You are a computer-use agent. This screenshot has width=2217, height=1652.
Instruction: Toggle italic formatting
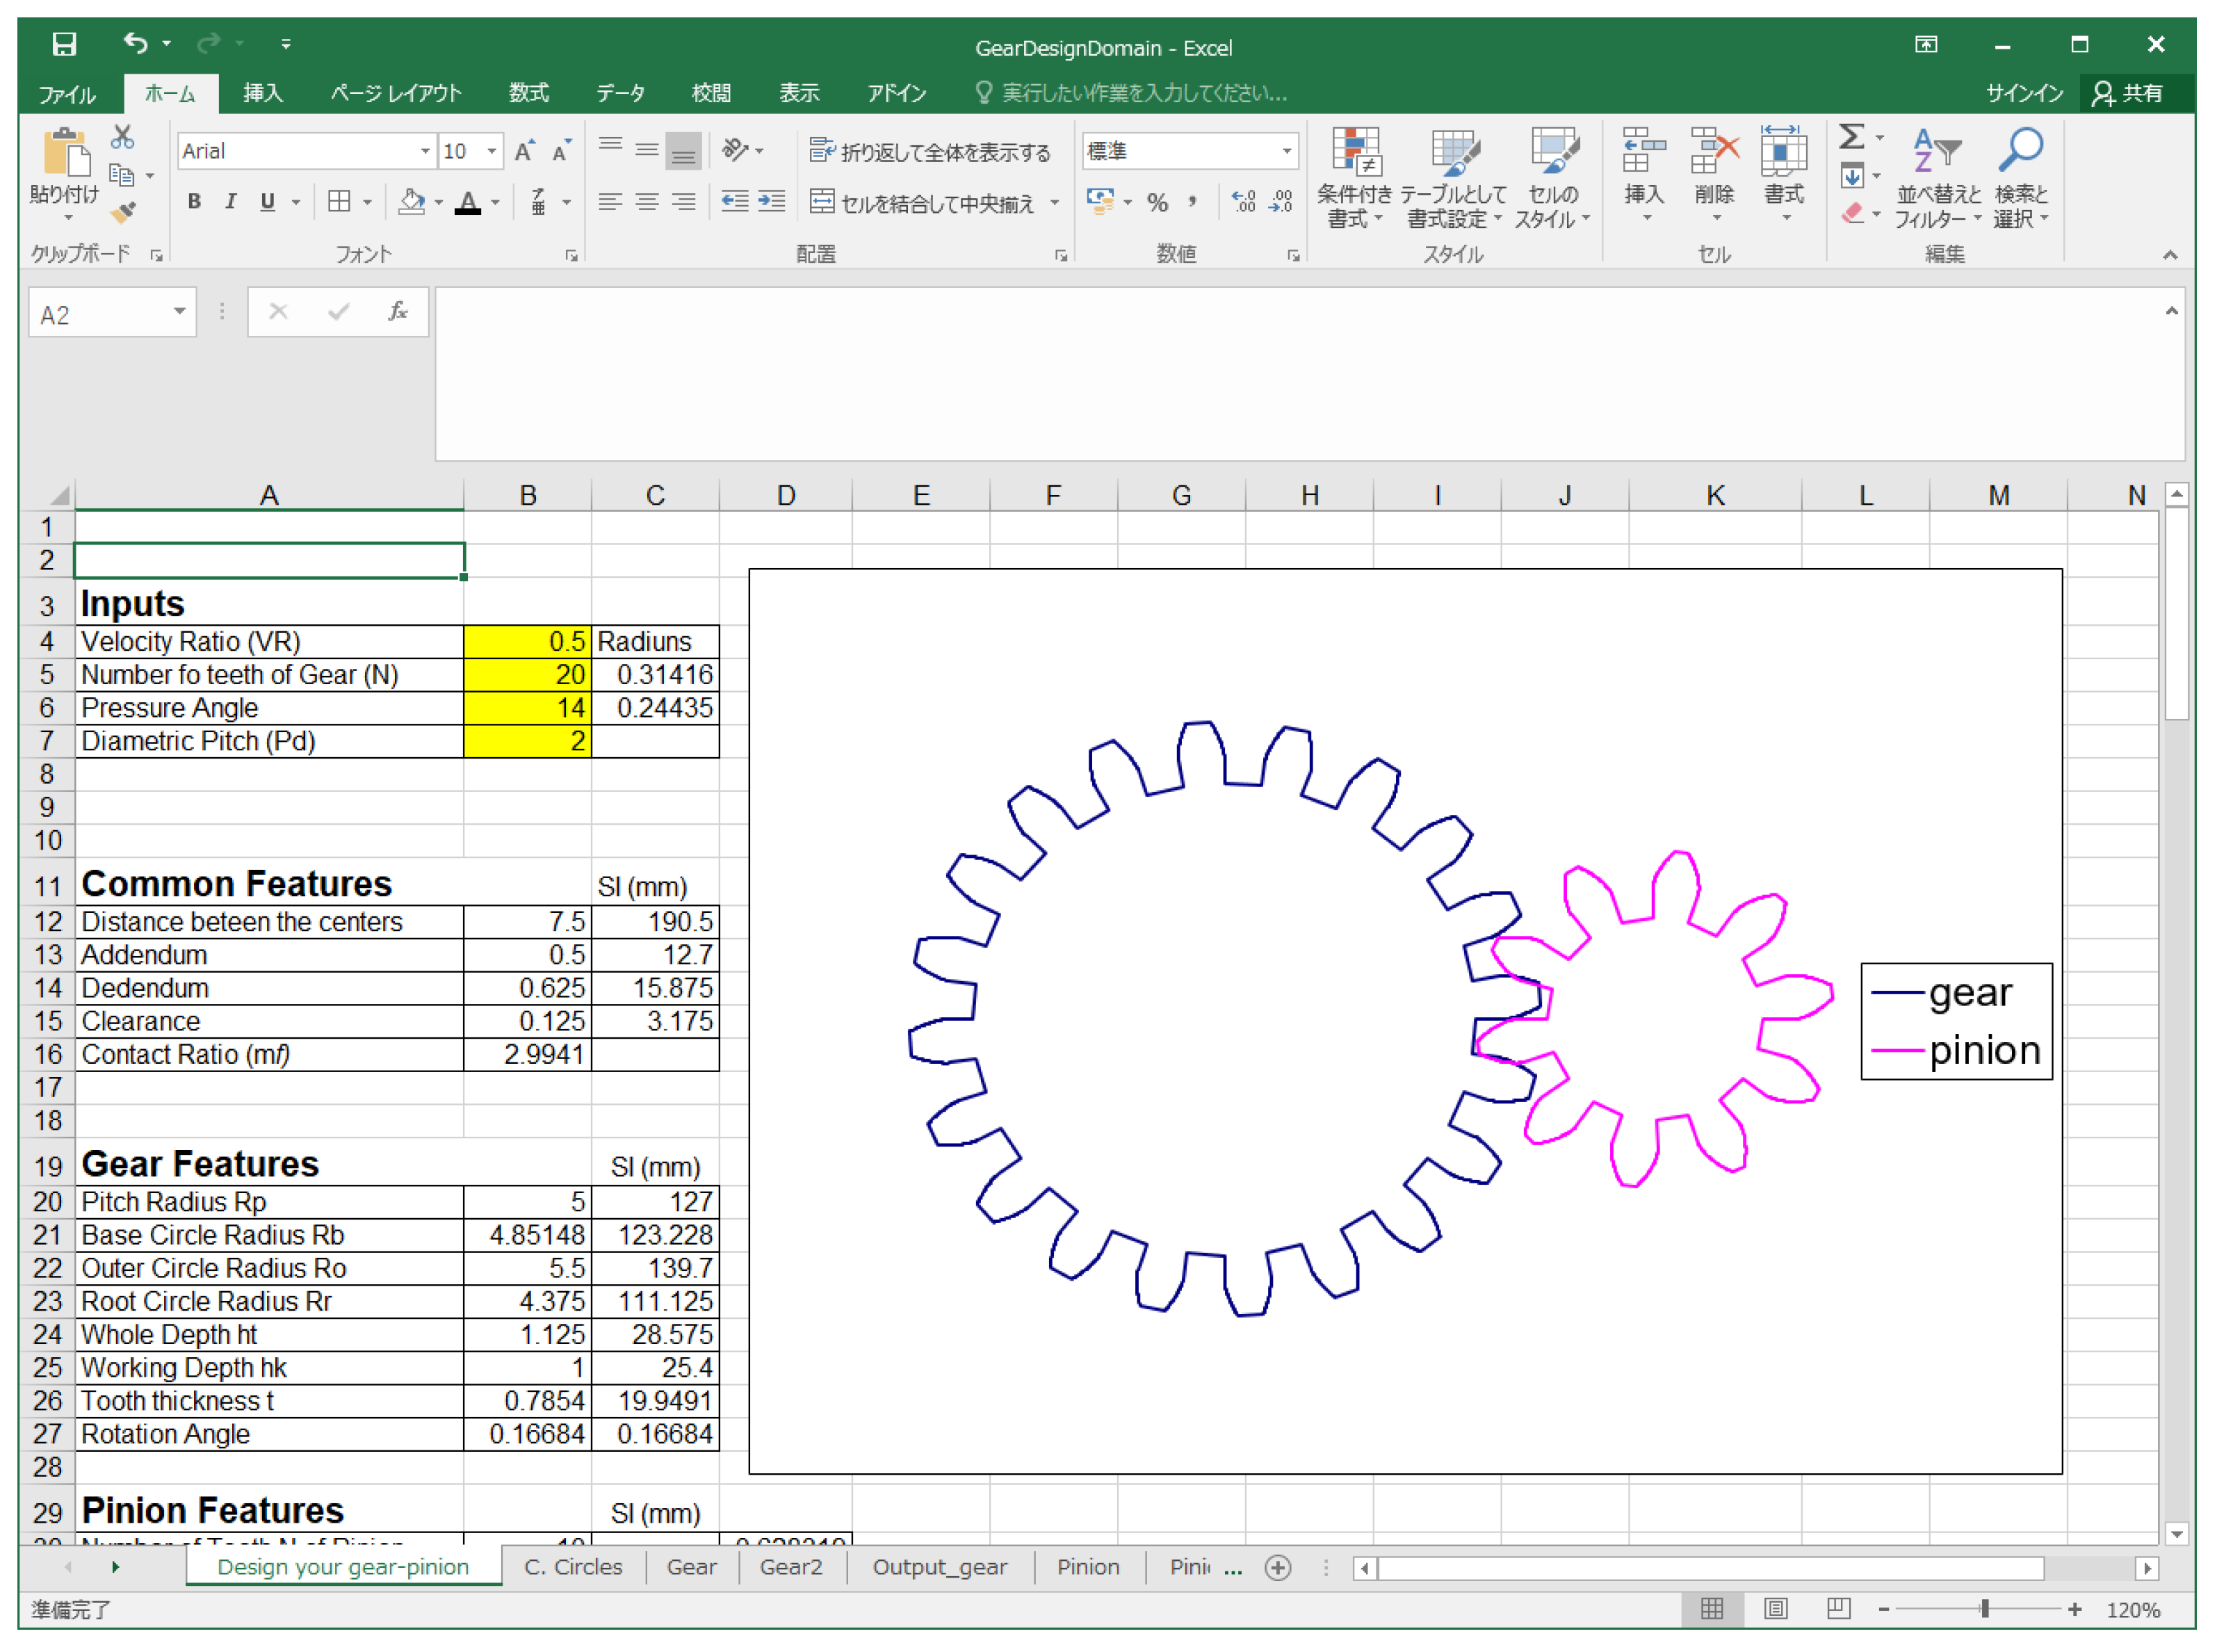pyautogui.click(x=231, y=202)
